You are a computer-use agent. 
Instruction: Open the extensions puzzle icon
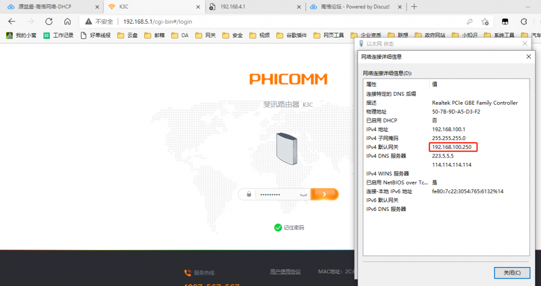[x=524, y=21]
